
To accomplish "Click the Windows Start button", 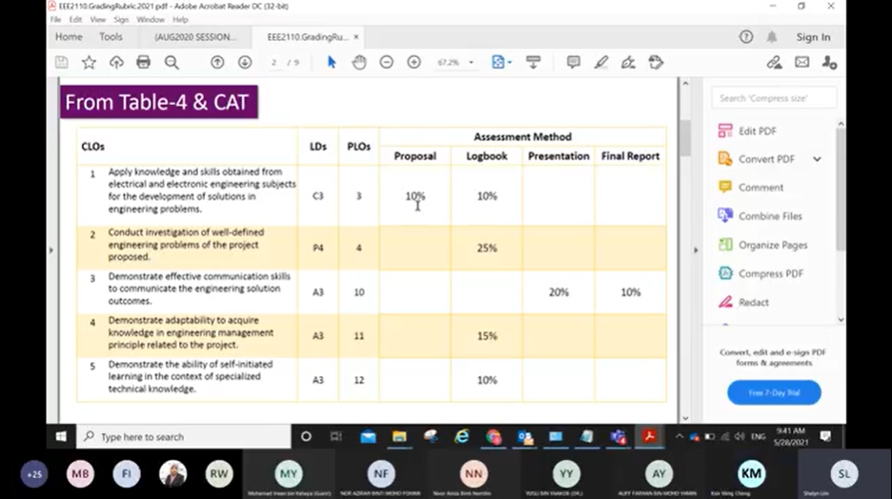I will click(61, 436).
